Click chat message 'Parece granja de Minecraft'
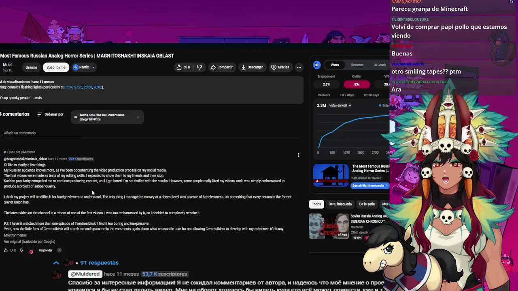 429,9
